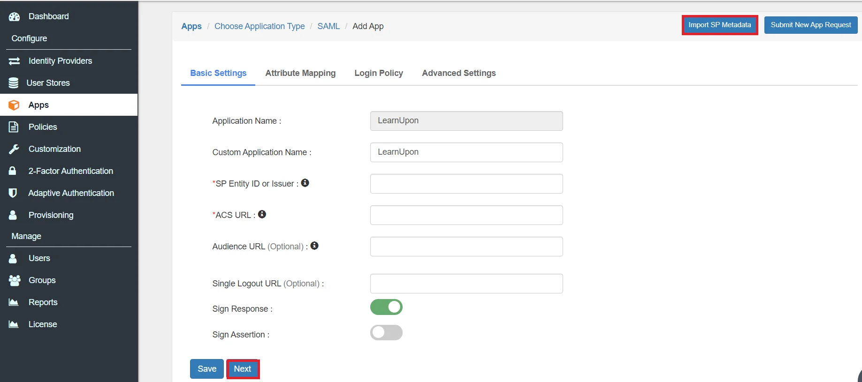Screen dimensions: 862x382
Task: Click the Next button
Action: pos(243,369)
